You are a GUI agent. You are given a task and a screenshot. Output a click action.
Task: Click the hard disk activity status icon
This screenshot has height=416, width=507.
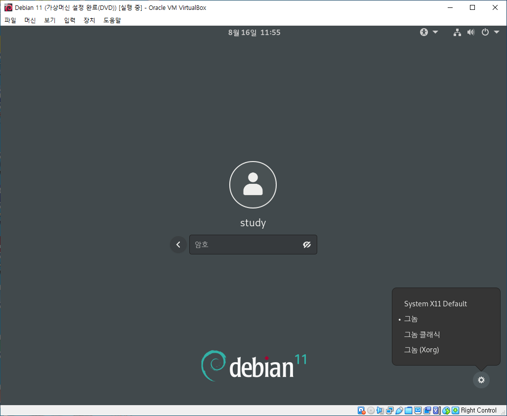click(362, 410)
